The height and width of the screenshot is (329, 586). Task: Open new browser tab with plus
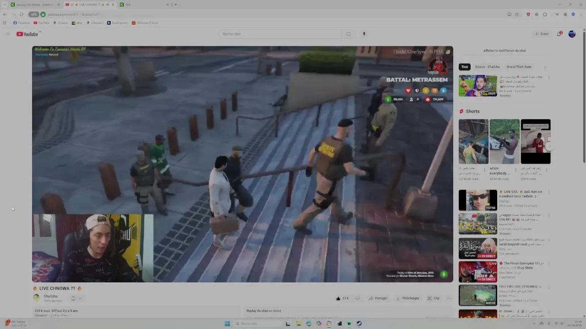[176, 5]
